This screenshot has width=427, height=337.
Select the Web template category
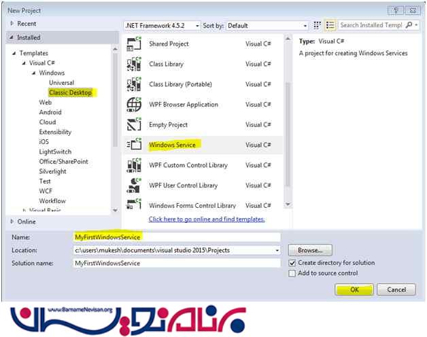tap(46, 103)
